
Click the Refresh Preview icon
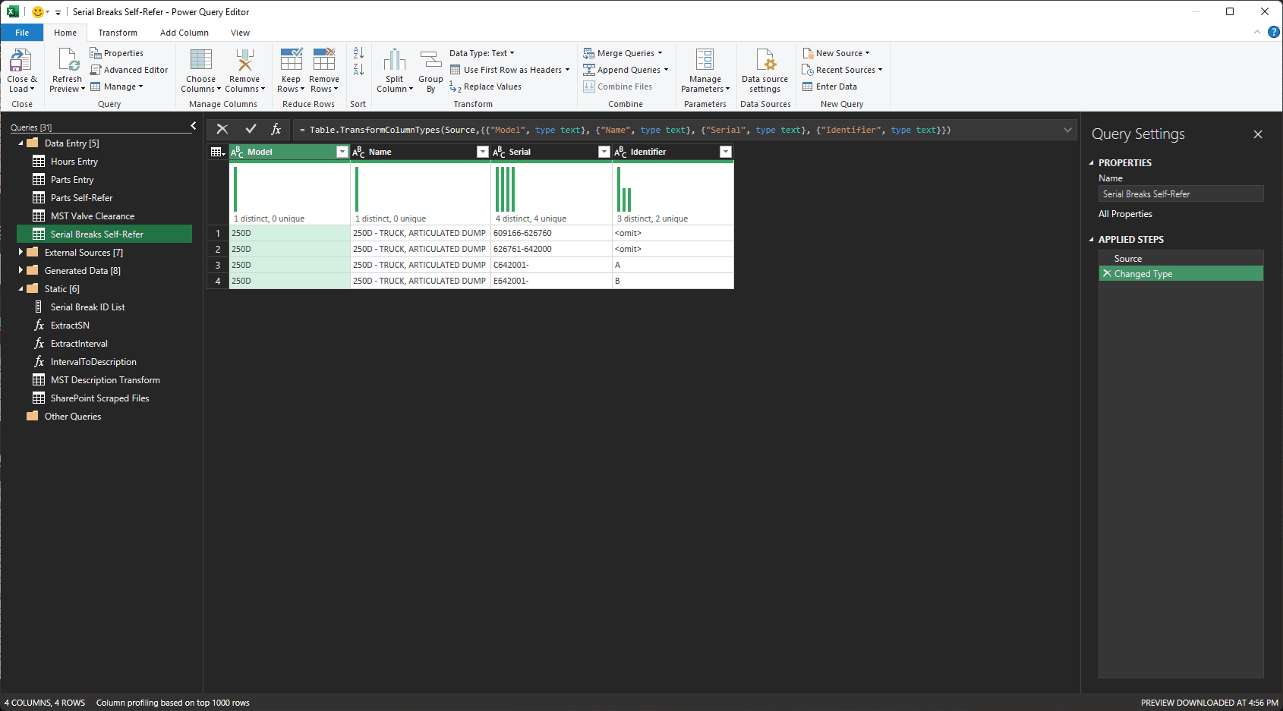point(68,61)
